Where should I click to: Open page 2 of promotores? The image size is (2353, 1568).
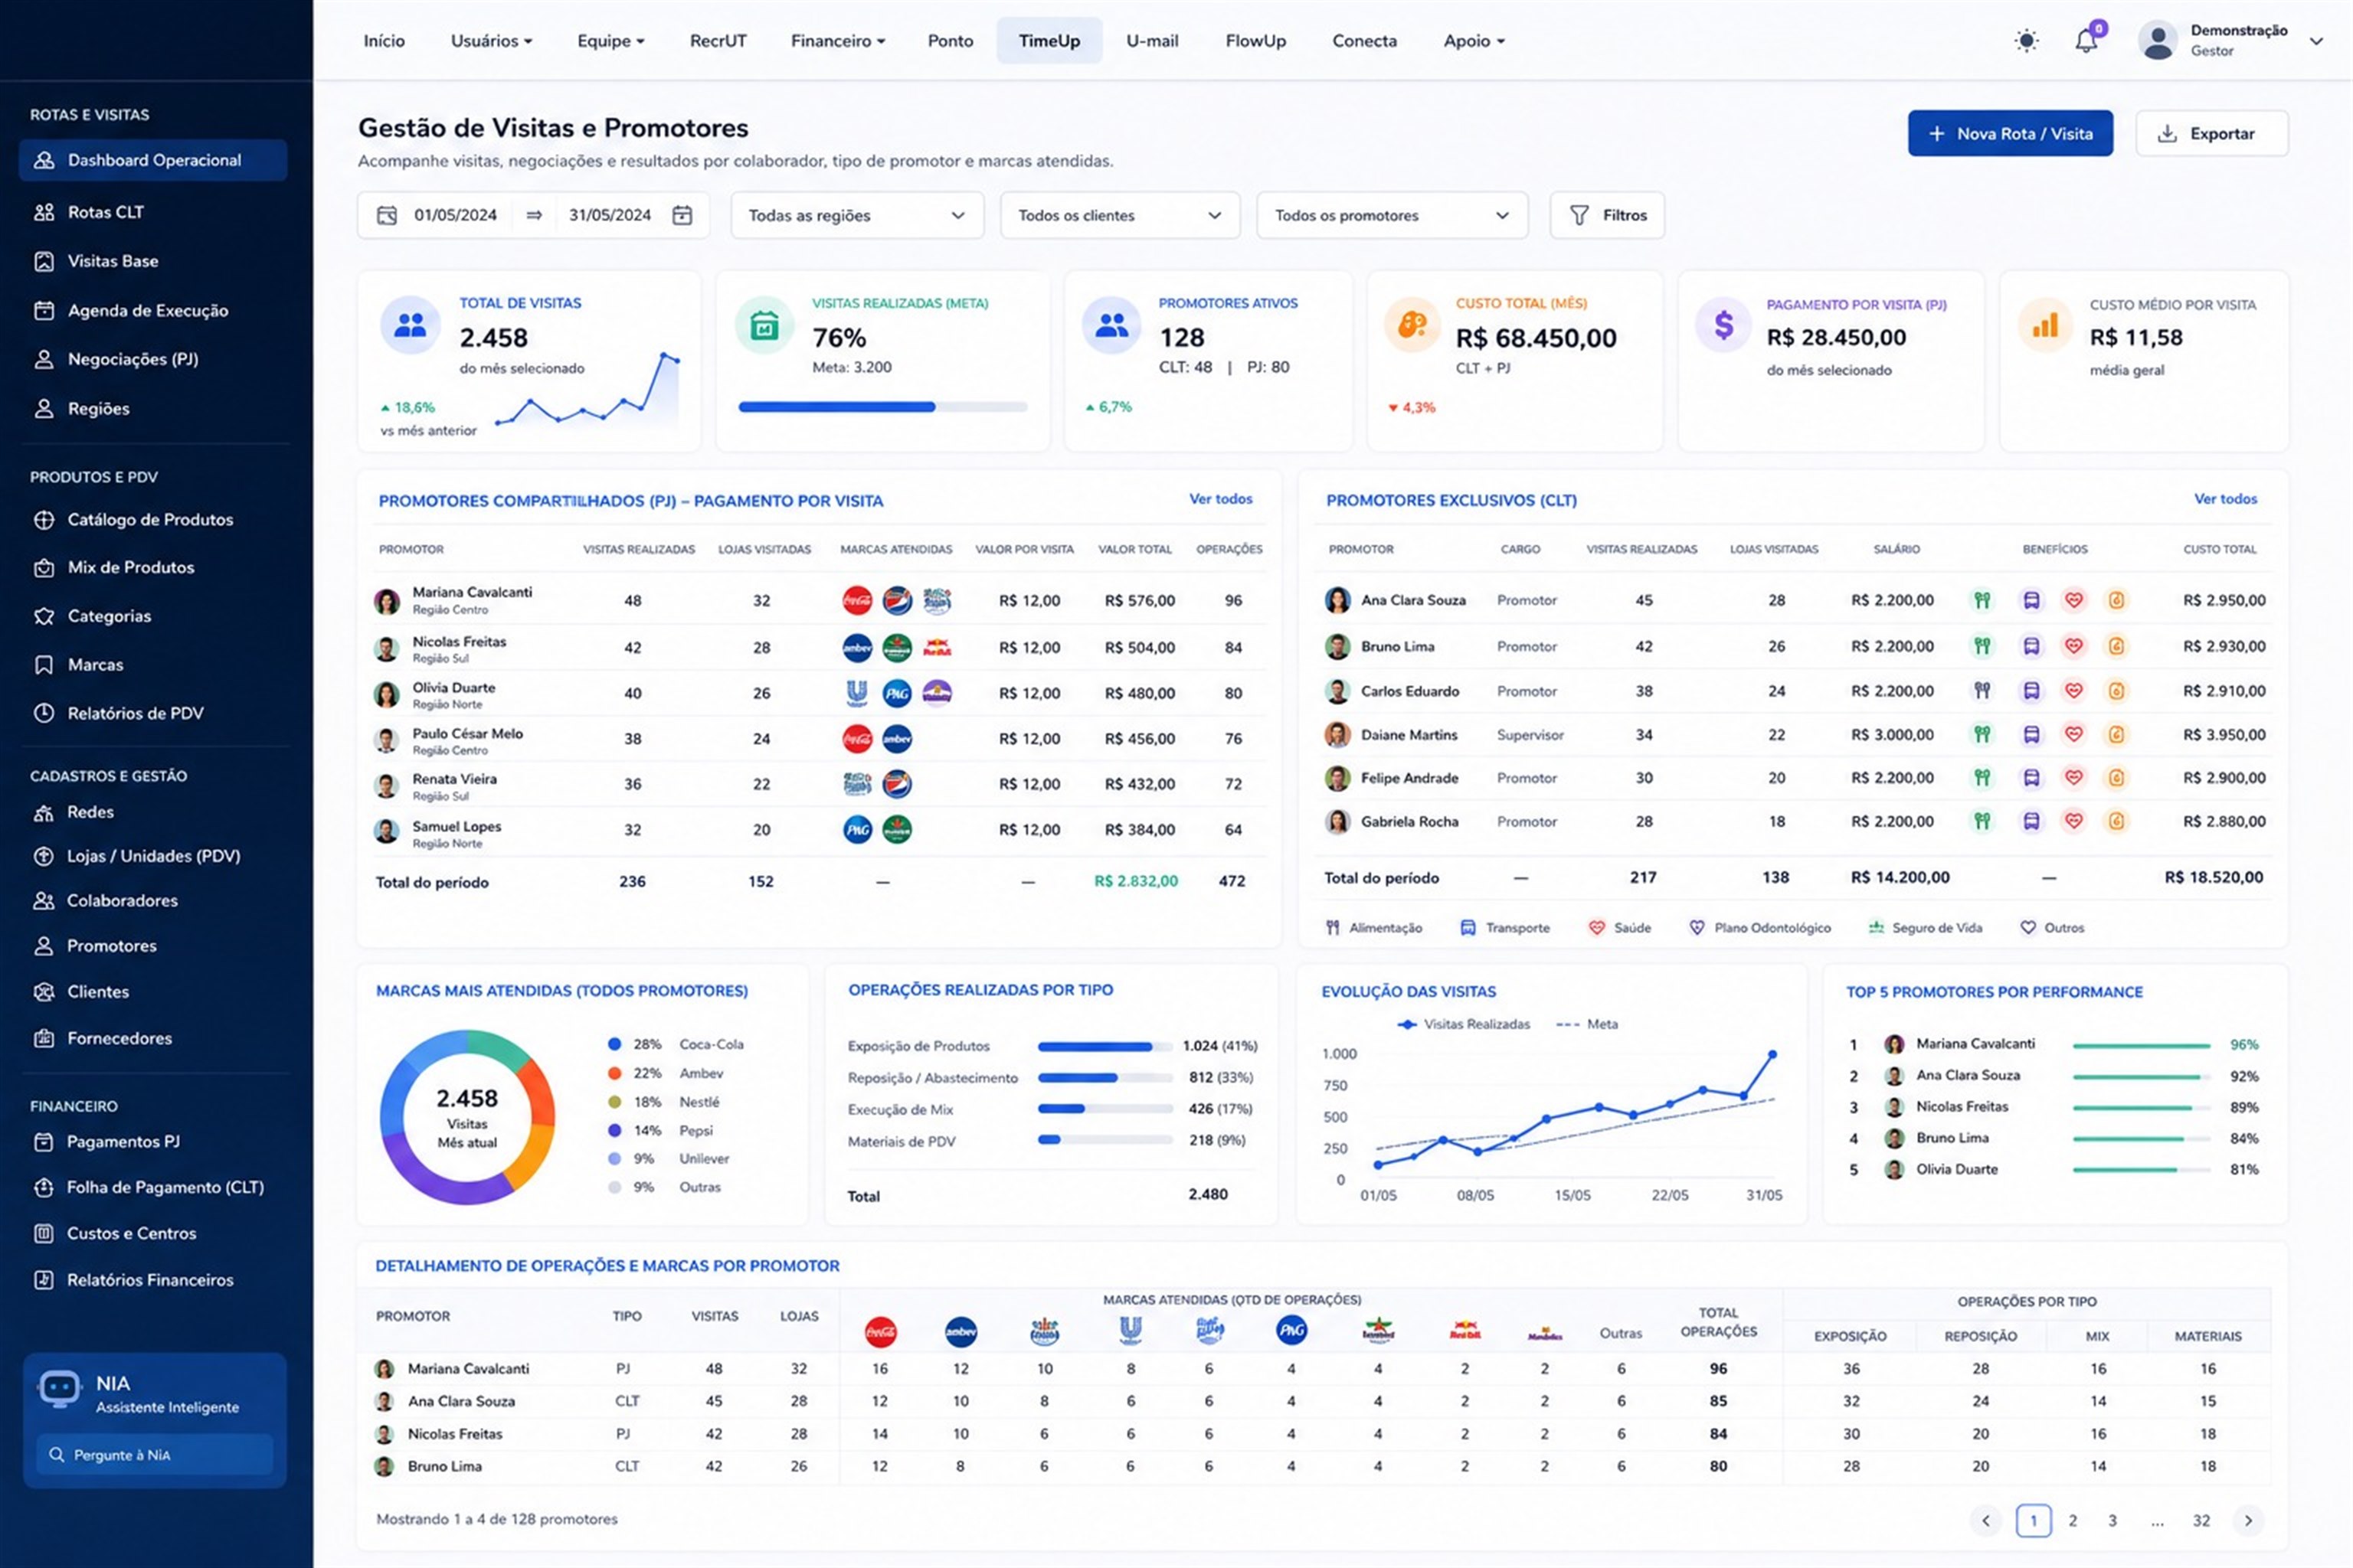[x=2073, y=1521]
